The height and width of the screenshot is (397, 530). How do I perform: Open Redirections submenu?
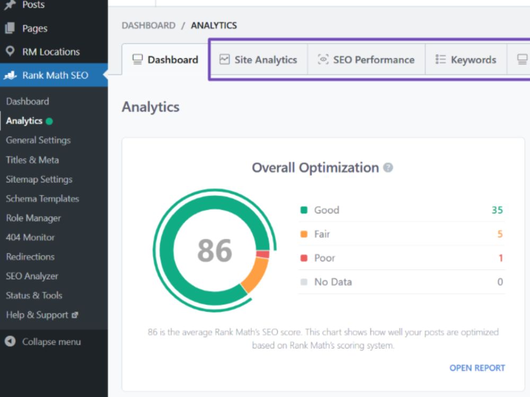pyautogui.click(x=30, y=257)
